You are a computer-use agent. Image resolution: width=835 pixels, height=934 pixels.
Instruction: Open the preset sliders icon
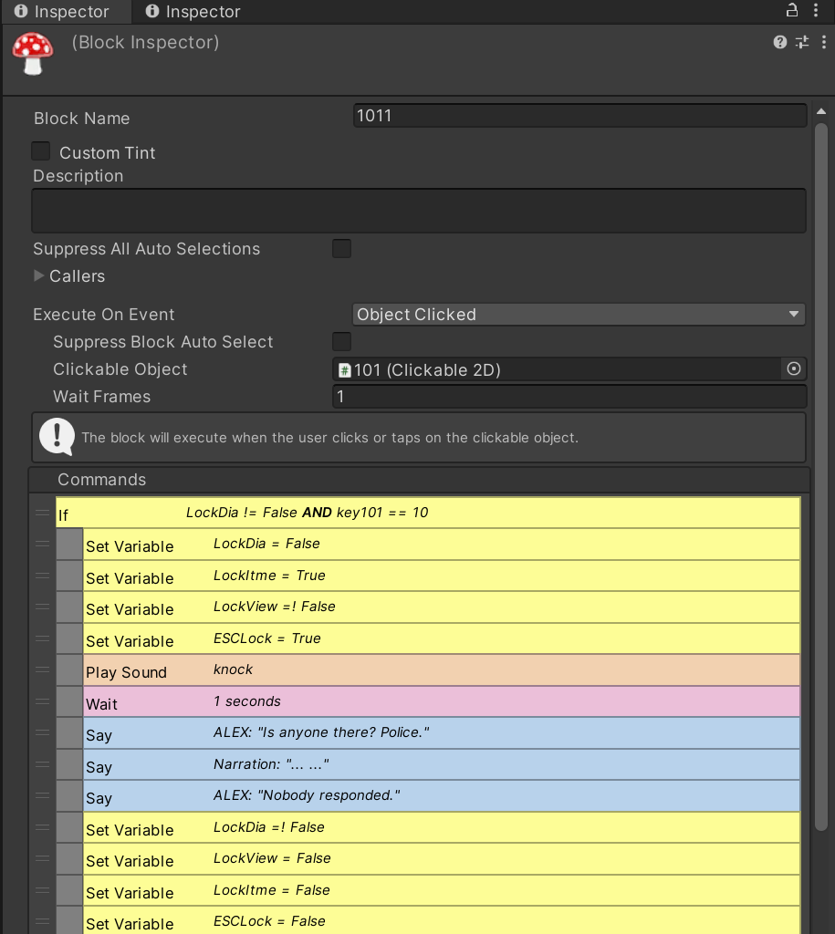click(x=802, y=42)
